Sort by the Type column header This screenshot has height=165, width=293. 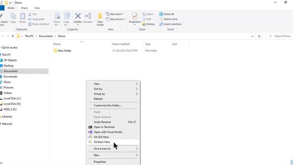point(148,44)
